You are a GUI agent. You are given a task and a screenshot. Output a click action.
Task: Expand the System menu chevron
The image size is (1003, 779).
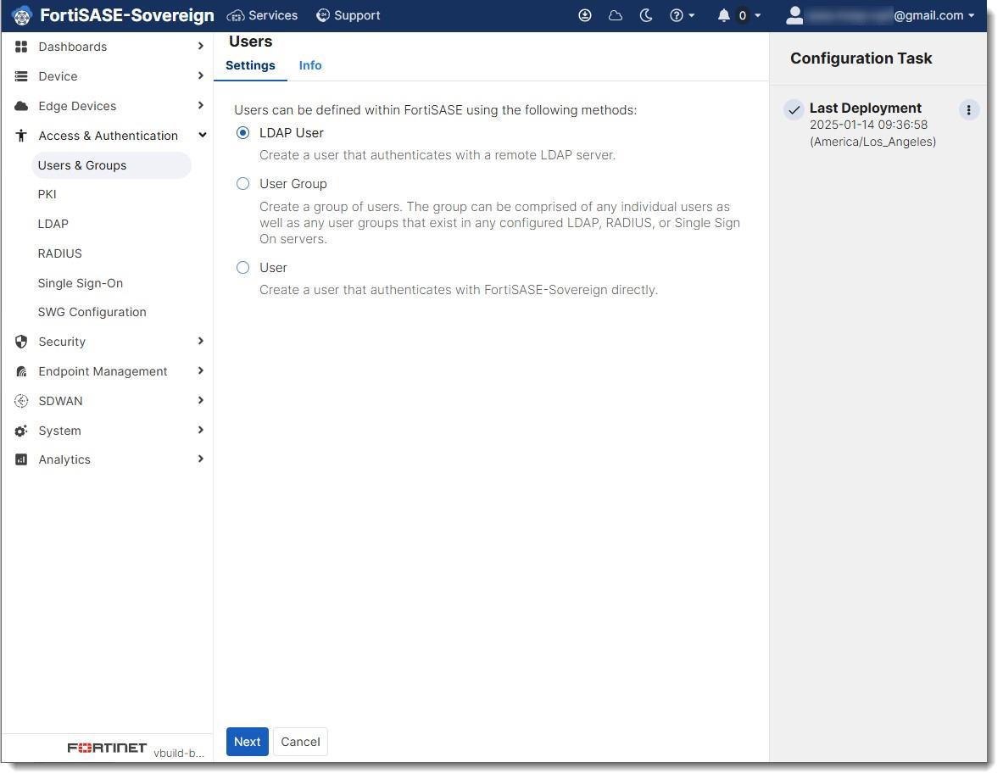[201, 431]
